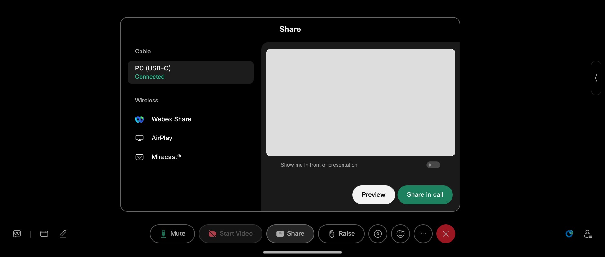Click Start Video button
Viewport: 605px width, 257px height.
tap(231, 233)
